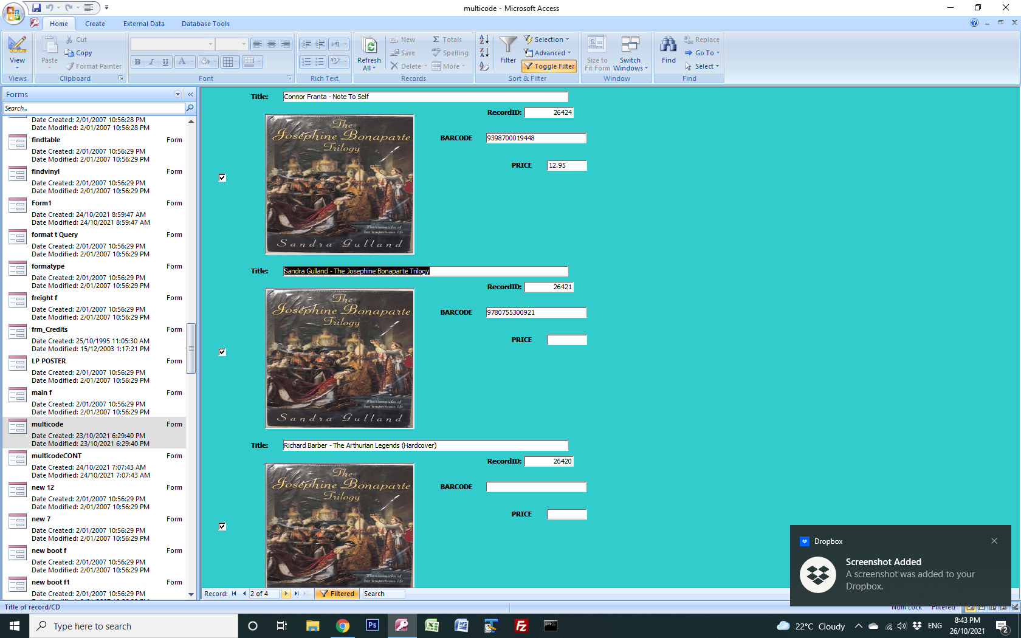Click the navigation pane Search box
Image resolution: width=1021 pixels, height=638 pixels.
tap(94, 108)
